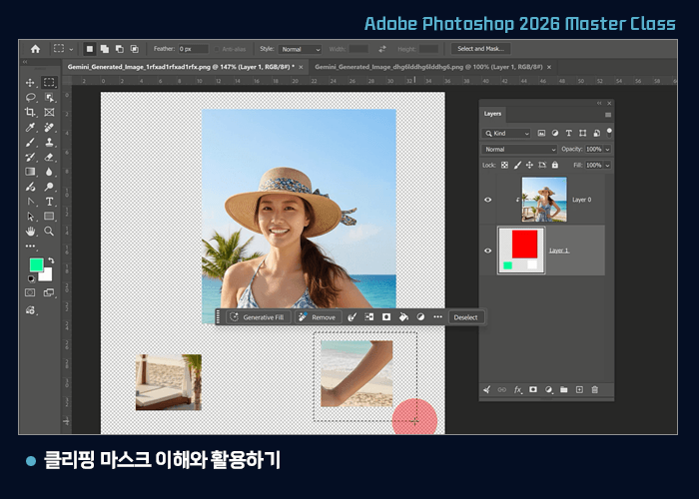
Task: Open the Layers panel tab
Action: click(x=492, y=114)
